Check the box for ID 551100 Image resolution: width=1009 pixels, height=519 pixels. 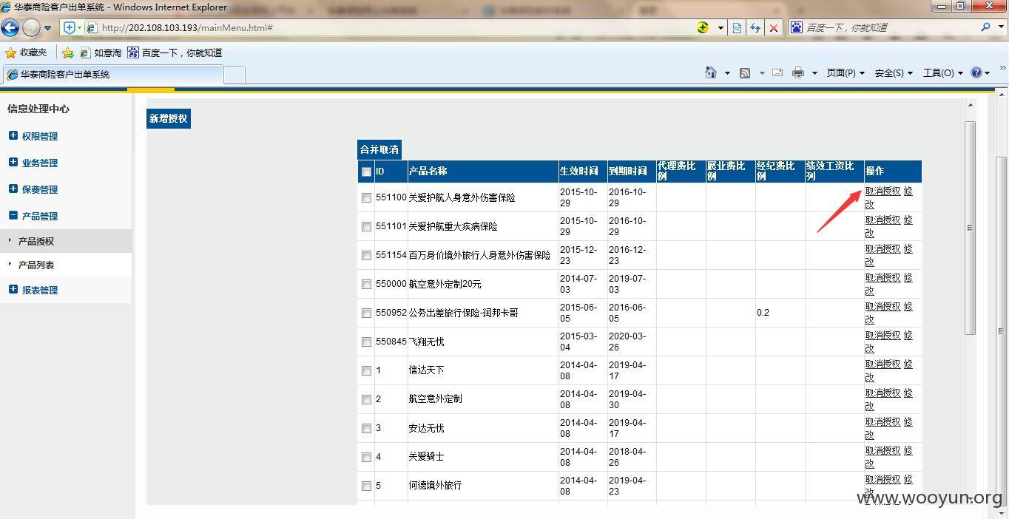366,197
